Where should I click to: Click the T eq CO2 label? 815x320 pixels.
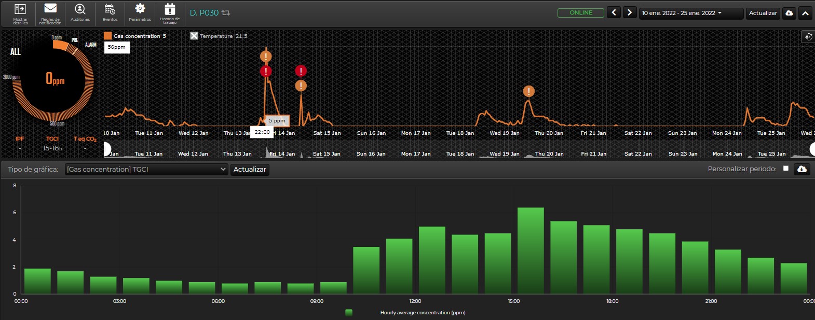pyautogui.click(x=85, y=139)
